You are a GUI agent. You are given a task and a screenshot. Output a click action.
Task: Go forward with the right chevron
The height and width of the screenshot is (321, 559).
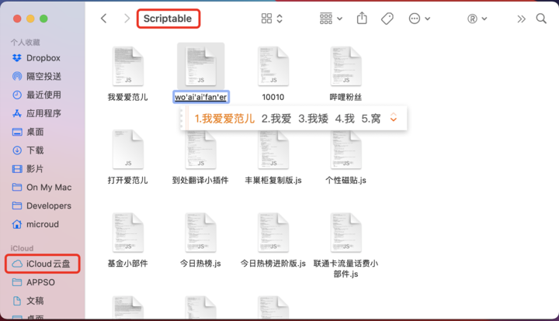[x=127, y=19]
